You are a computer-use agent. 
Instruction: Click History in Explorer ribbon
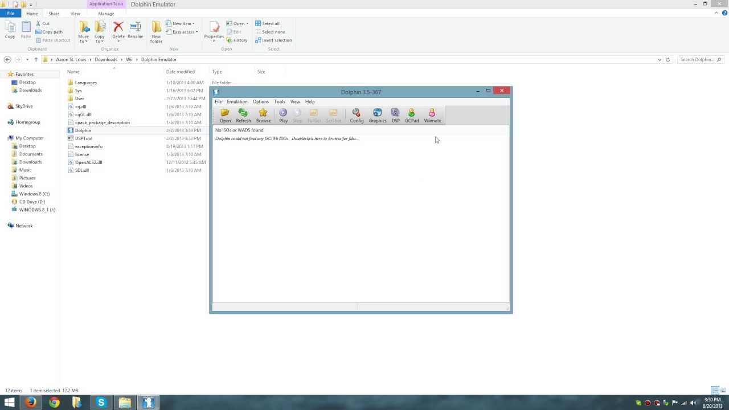point(237,40)
